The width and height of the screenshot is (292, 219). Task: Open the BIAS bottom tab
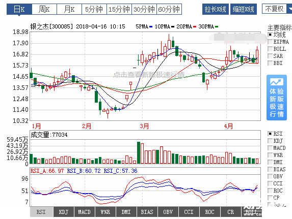click(x=147, y=212)
